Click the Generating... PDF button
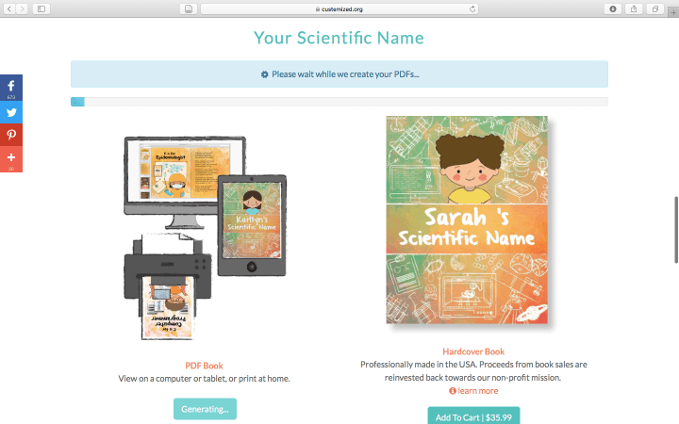The height and width of the screenshot is (424, 679). click(205, 409)
